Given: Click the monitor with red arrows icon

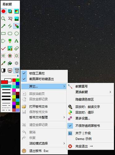Looking at the screenshot, I should pos(10,71).
